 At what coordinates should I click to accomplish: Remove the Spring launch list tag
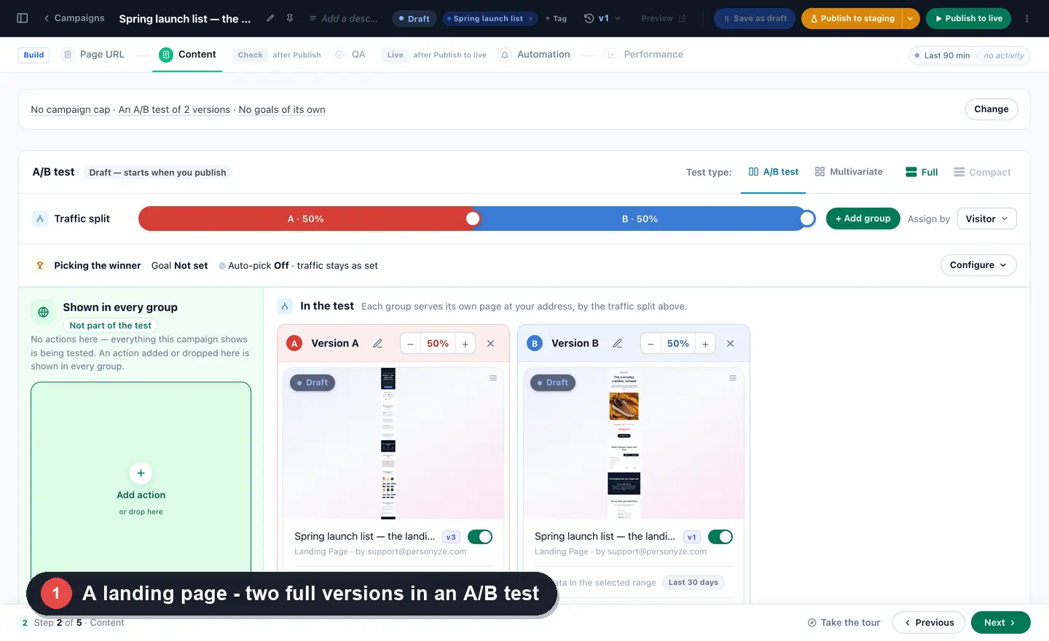(530, 19)
